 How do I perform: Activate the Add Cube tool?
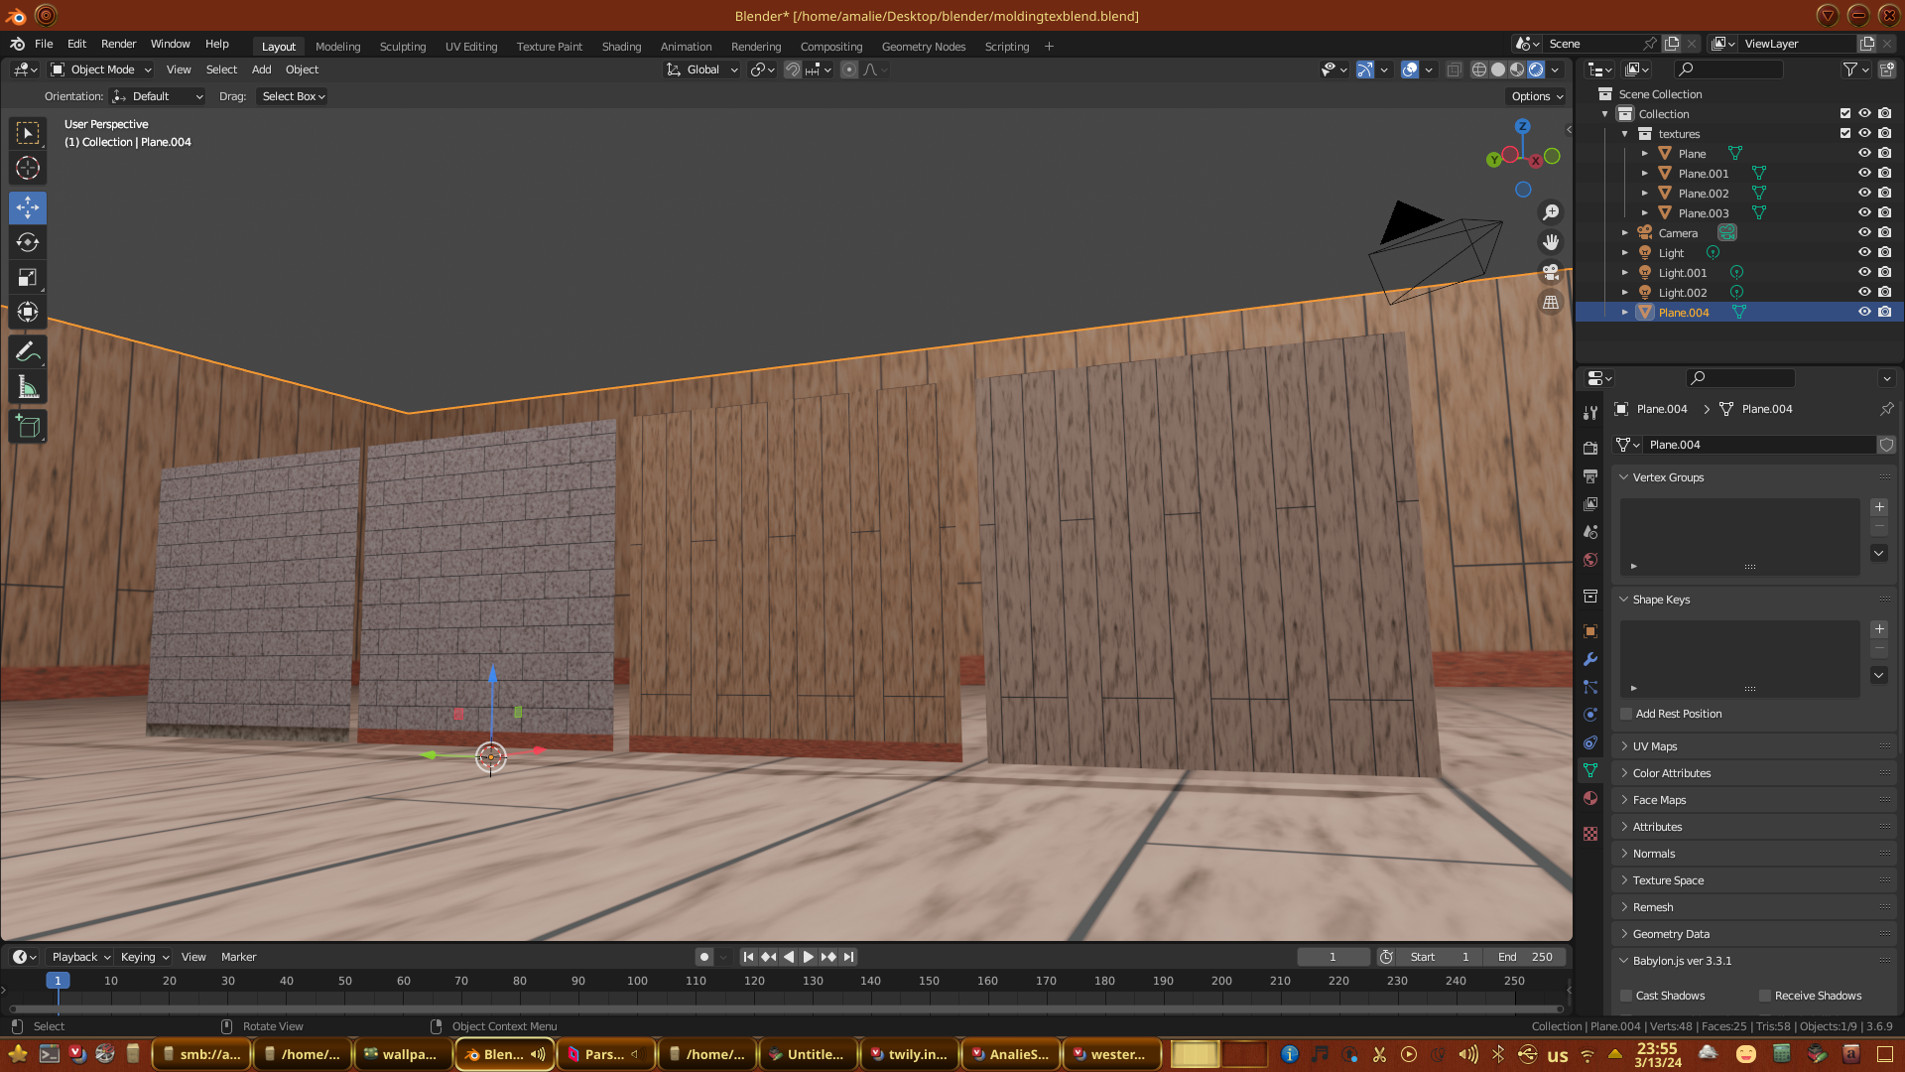pos(28,427)
